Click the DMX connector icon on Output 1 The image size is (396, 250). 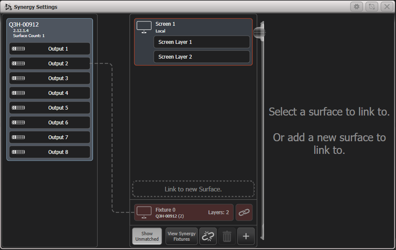pos(19,48)
